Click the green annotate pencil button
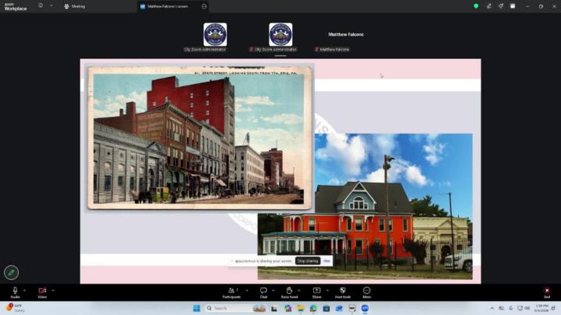The width and height of the screenshot is (561, 315). tap(11, 272)
